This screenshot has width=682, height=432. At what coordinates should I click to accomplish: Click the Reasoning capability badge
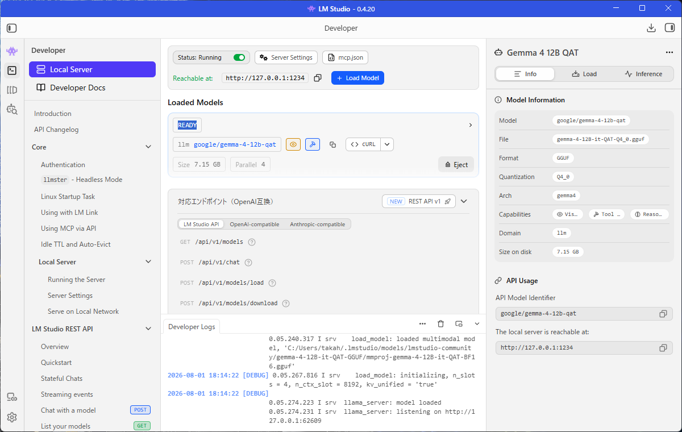tap(649, 214)
